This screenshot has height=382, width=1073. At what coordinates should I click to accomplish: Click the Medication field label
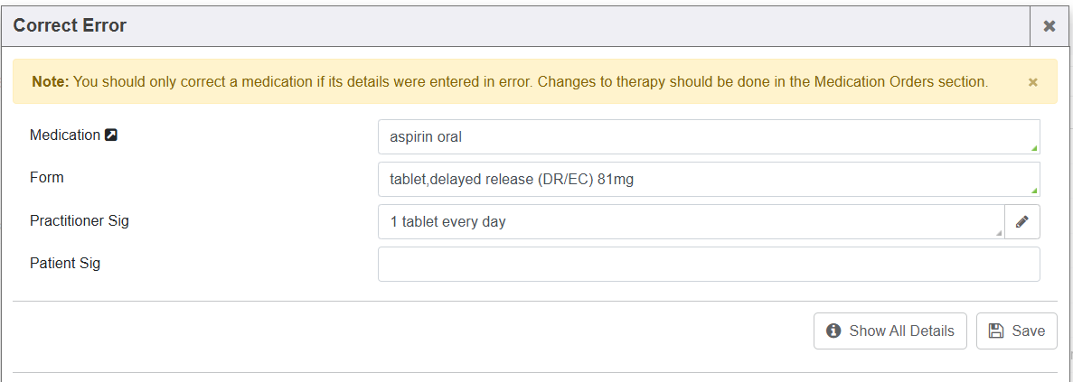click(65, 135)
